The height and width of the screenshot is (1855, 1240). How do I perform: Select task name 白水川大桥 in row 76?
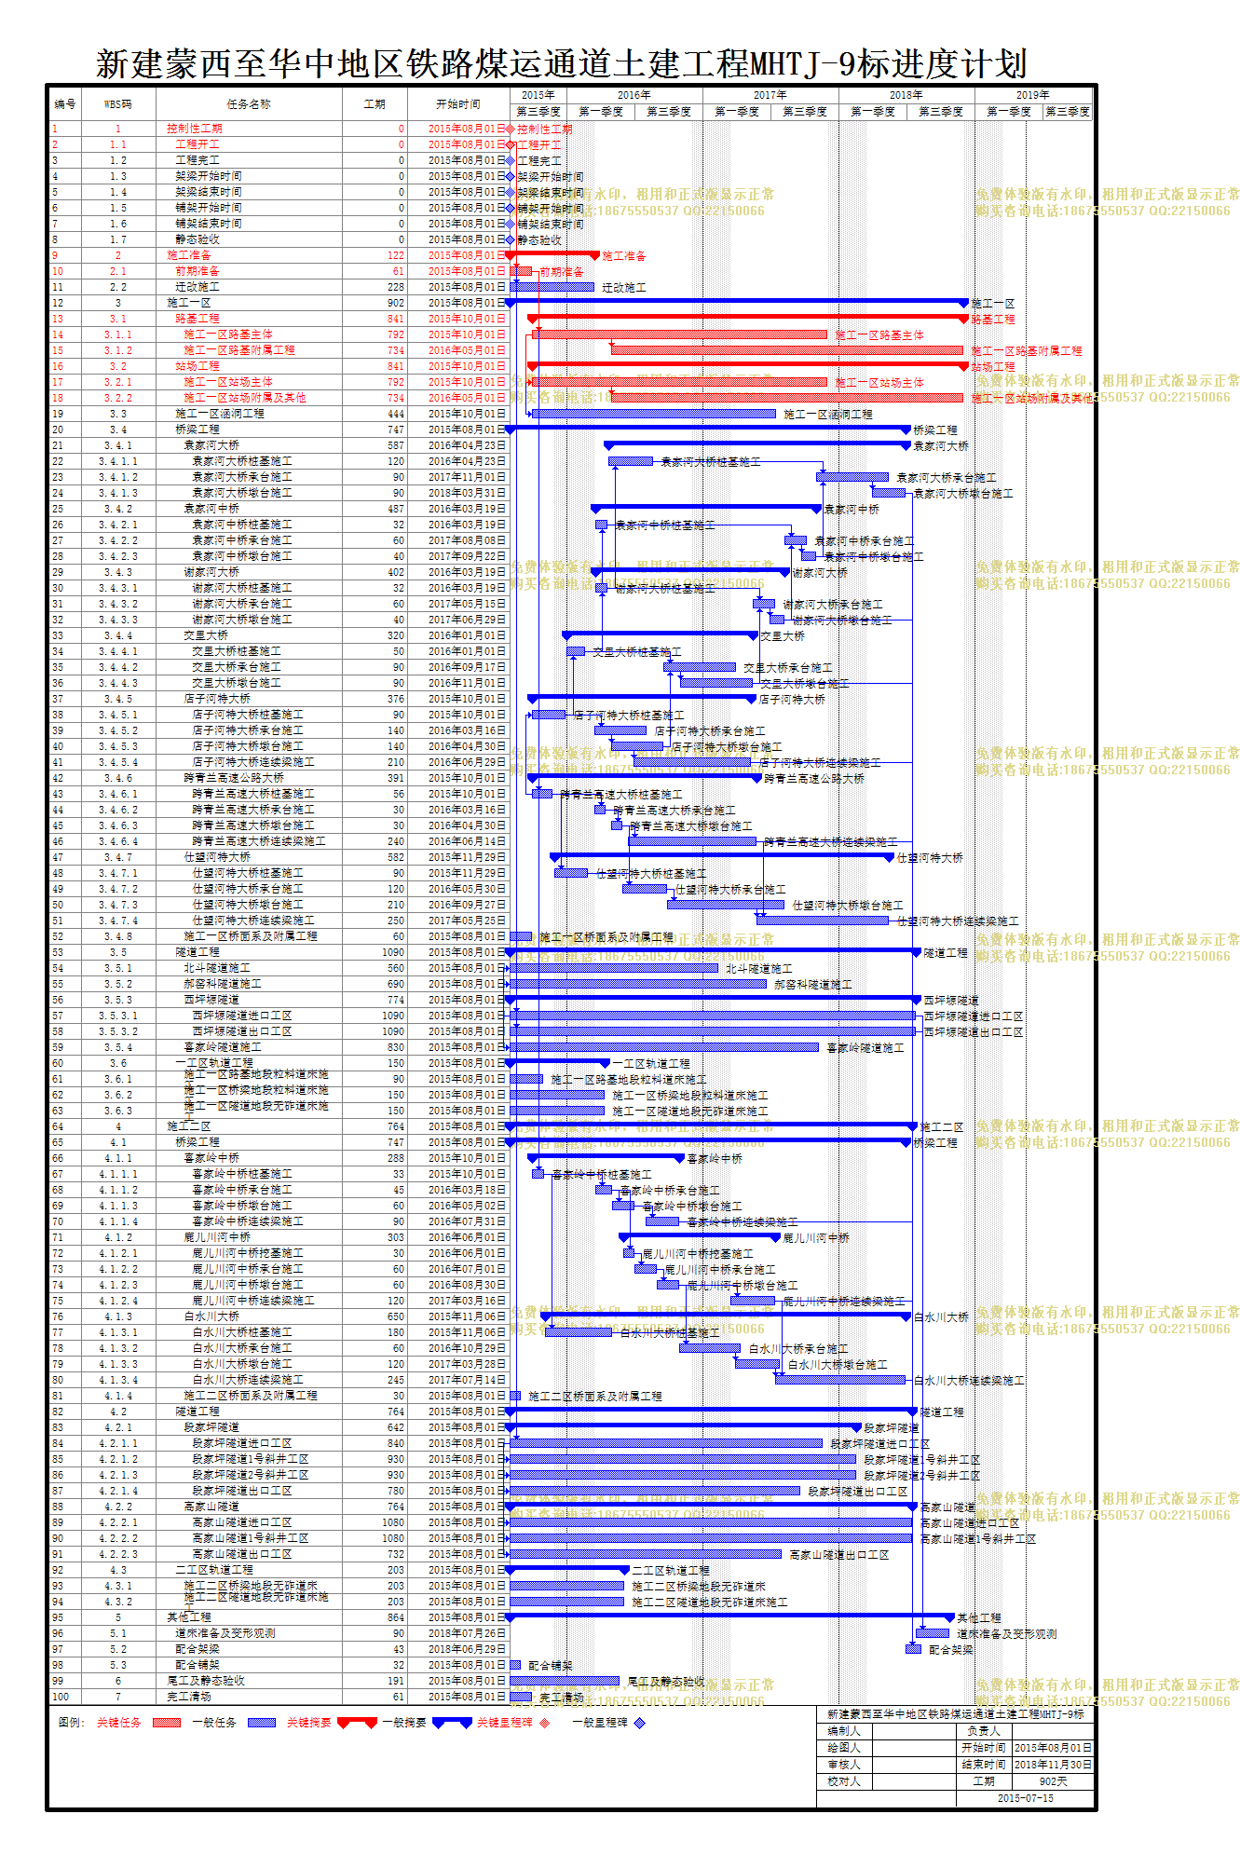(x=211, y=1316)
